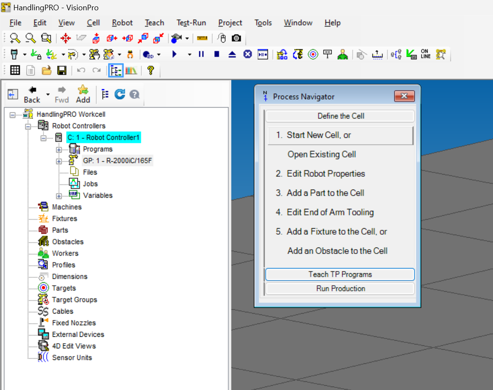Select the 4D Edit Views tree item
Screen dimensions: 493x390
point(74,346)
